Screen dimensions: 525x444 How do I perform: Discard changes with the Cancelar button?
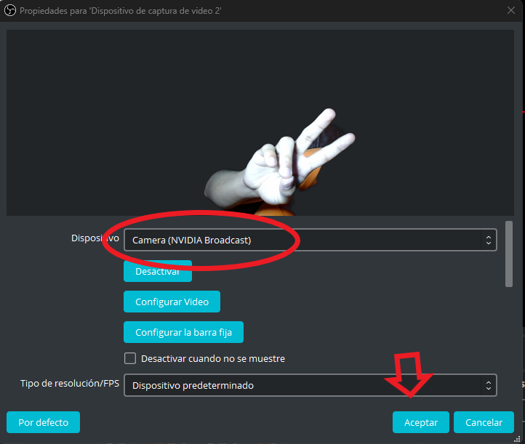click(x=484, y=422)
